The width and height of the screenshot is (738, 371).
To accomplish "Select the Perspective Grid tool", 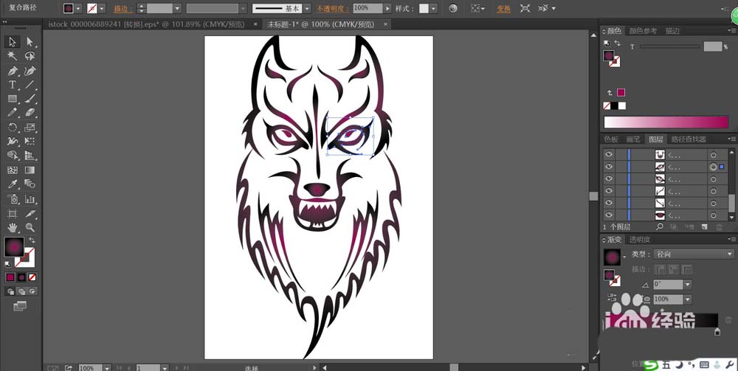I will 30,156.
